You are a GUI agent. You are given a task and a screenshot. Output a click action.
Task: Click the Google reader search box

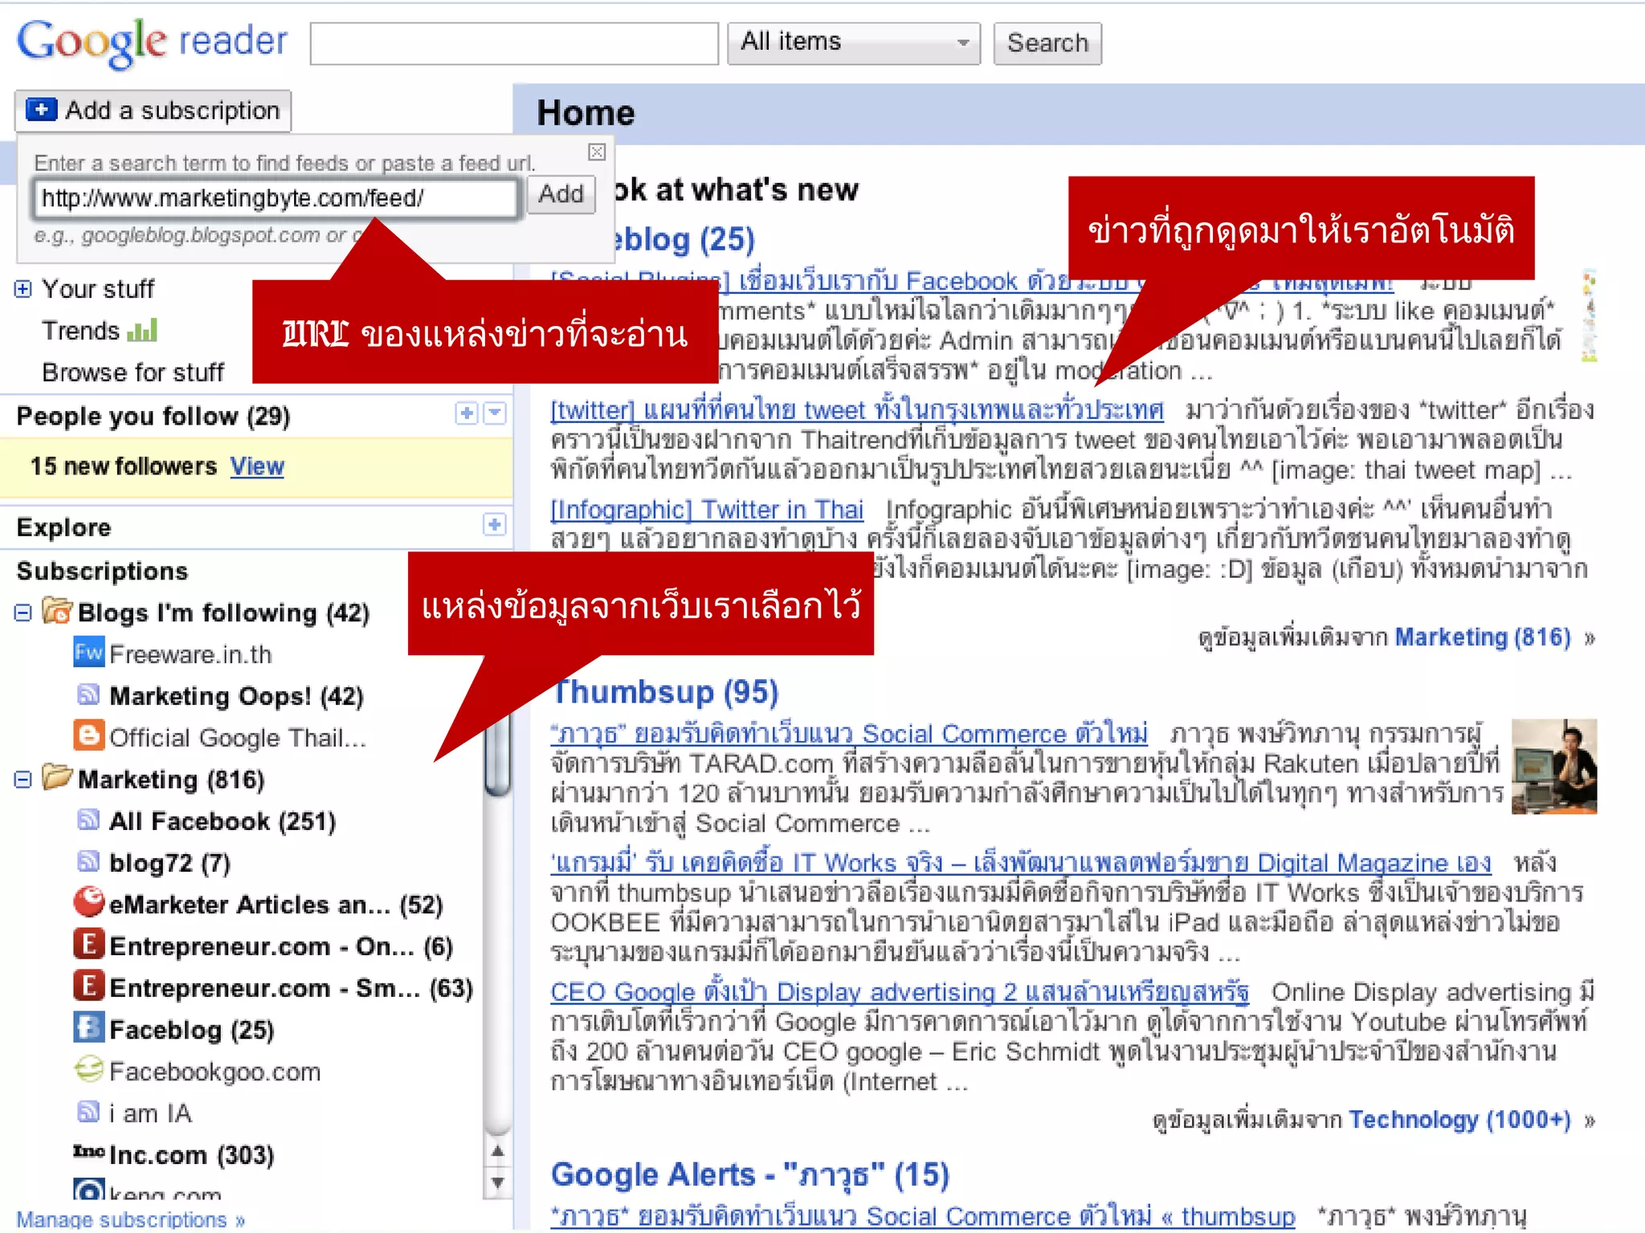coord(514,43)
